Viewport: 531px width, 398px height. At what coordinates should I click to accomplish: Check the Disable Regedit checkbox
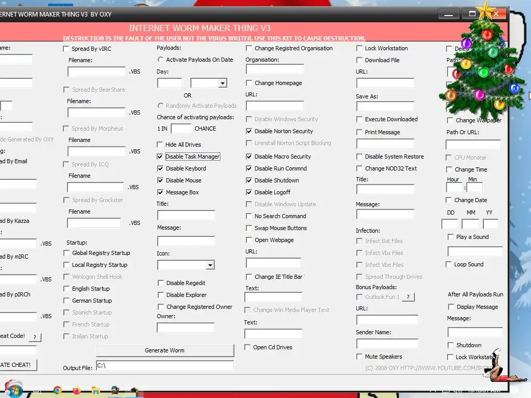click(x=161, y=283)
